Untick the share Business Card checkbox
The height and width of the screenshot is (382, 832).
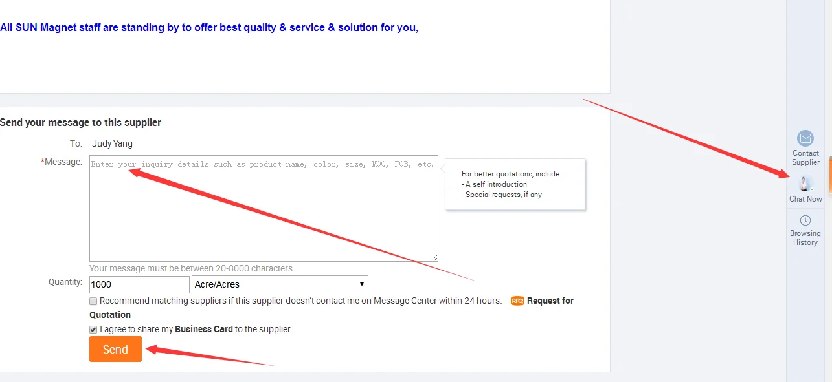click(93, 330)
